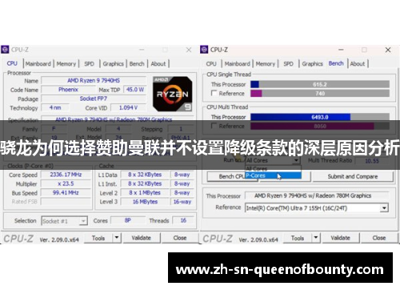Screen dimensions: 400x290
Task: Click CPU-Z app icon in right title bar
Action: point(204,50)
